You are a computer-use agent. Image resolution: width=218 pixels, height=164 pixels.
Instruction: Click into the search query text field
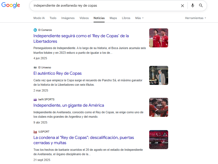coord(105,6)
